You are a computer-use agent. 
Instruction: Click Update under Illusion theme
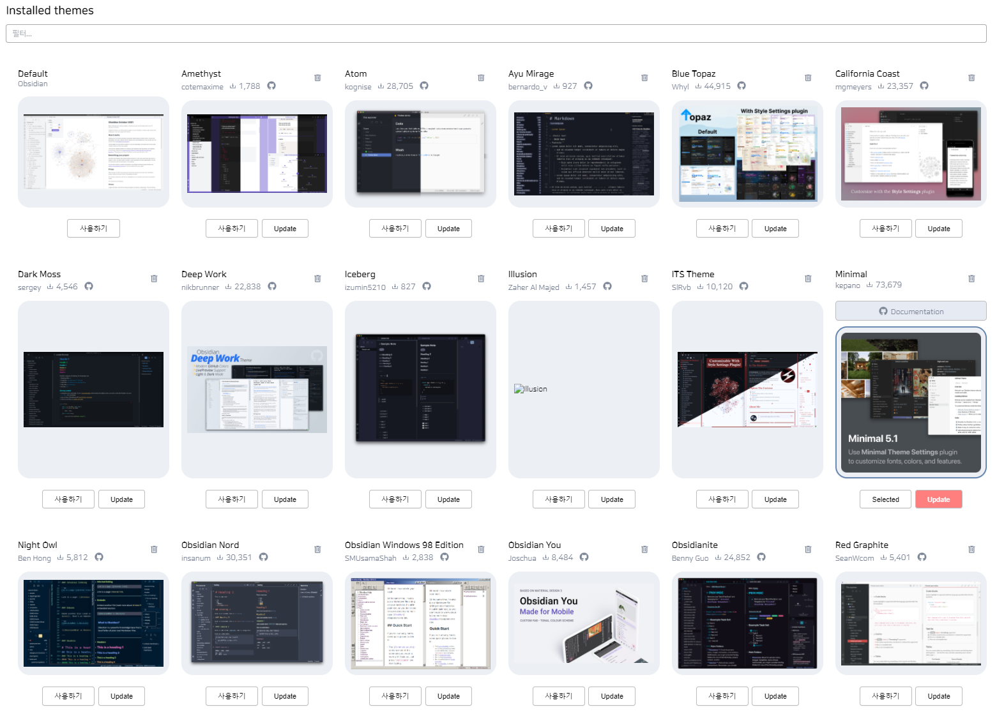point(612,499)
